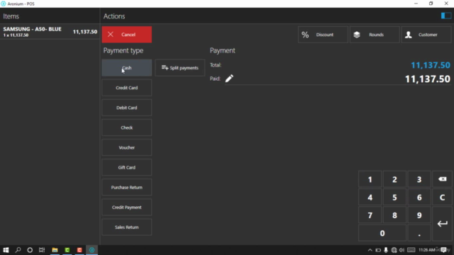The height and width of the screenshot is (255, 454).
Task: Select Sales Return payment type
Action: (126, 227)
